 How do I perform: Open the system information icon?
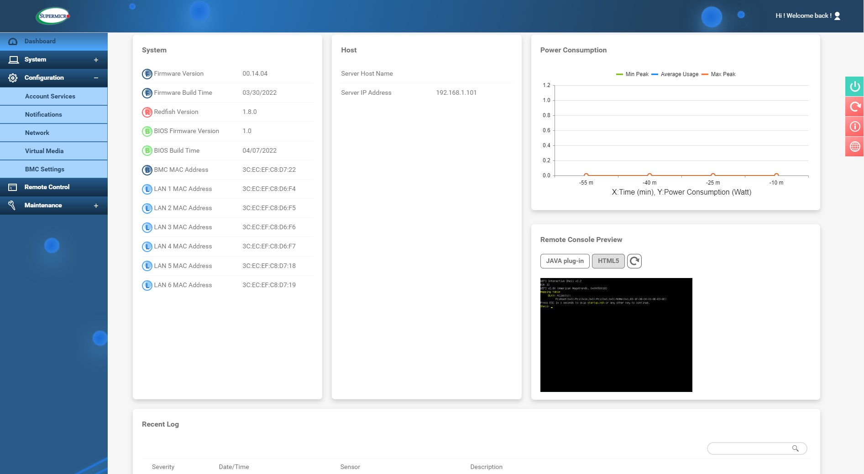[x=854, y=127]
